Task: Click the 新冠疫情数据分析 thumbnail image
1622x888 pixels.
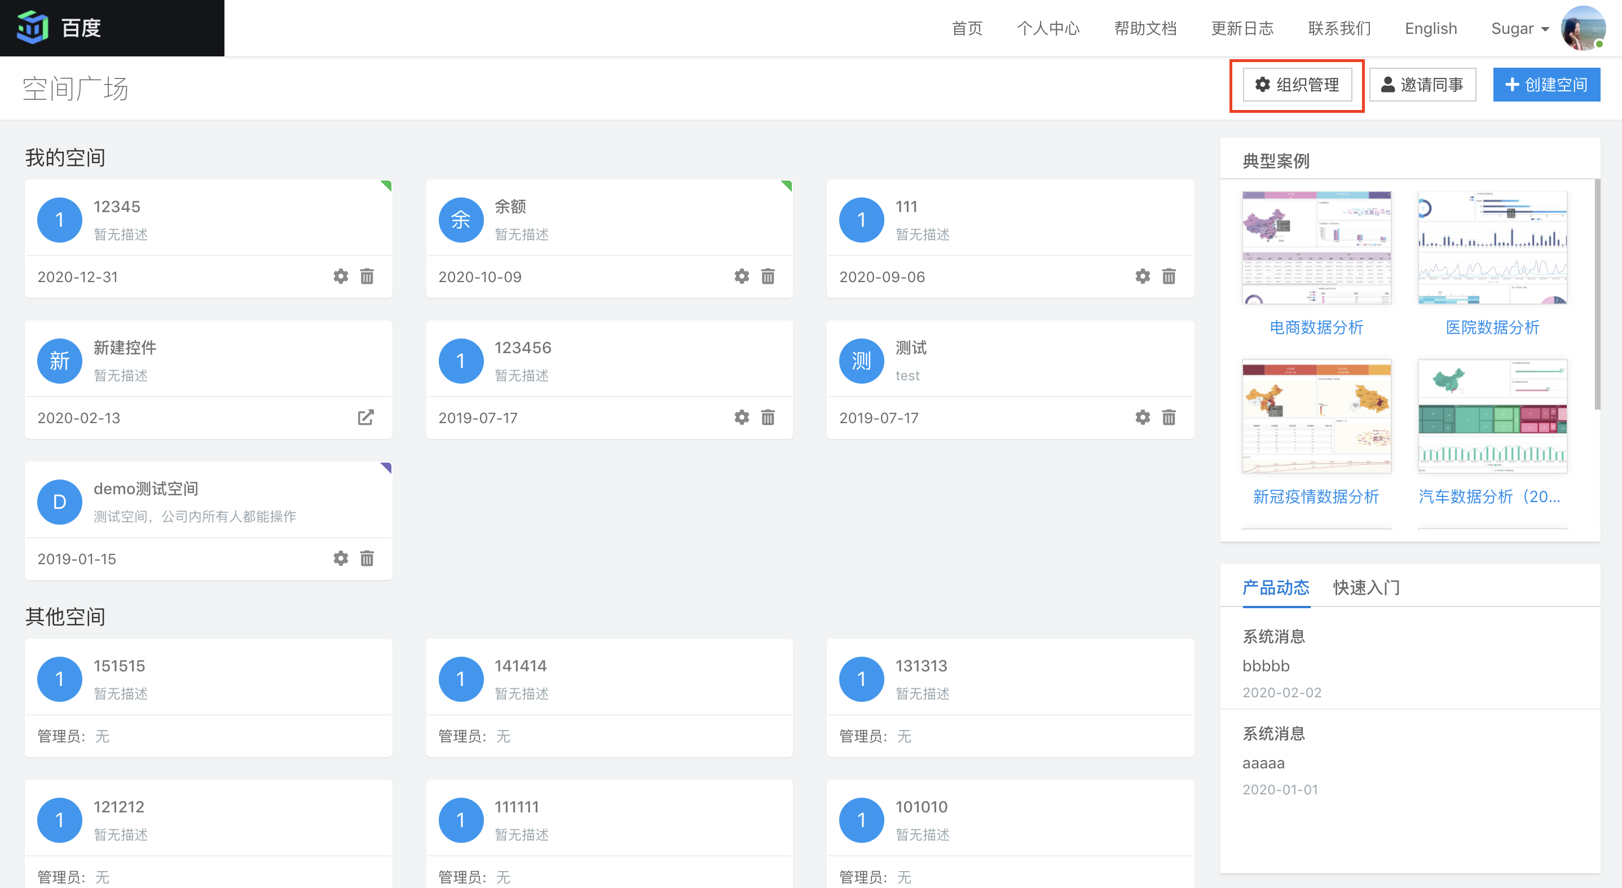Action: 1317,416
